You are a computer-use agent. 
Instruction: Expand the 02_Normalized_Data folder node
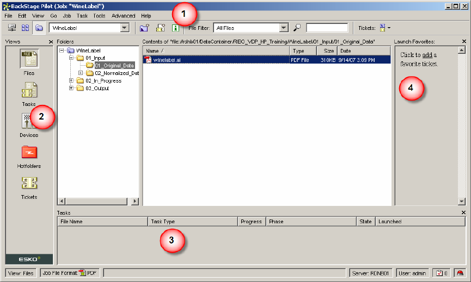click(x=81, y=73)
